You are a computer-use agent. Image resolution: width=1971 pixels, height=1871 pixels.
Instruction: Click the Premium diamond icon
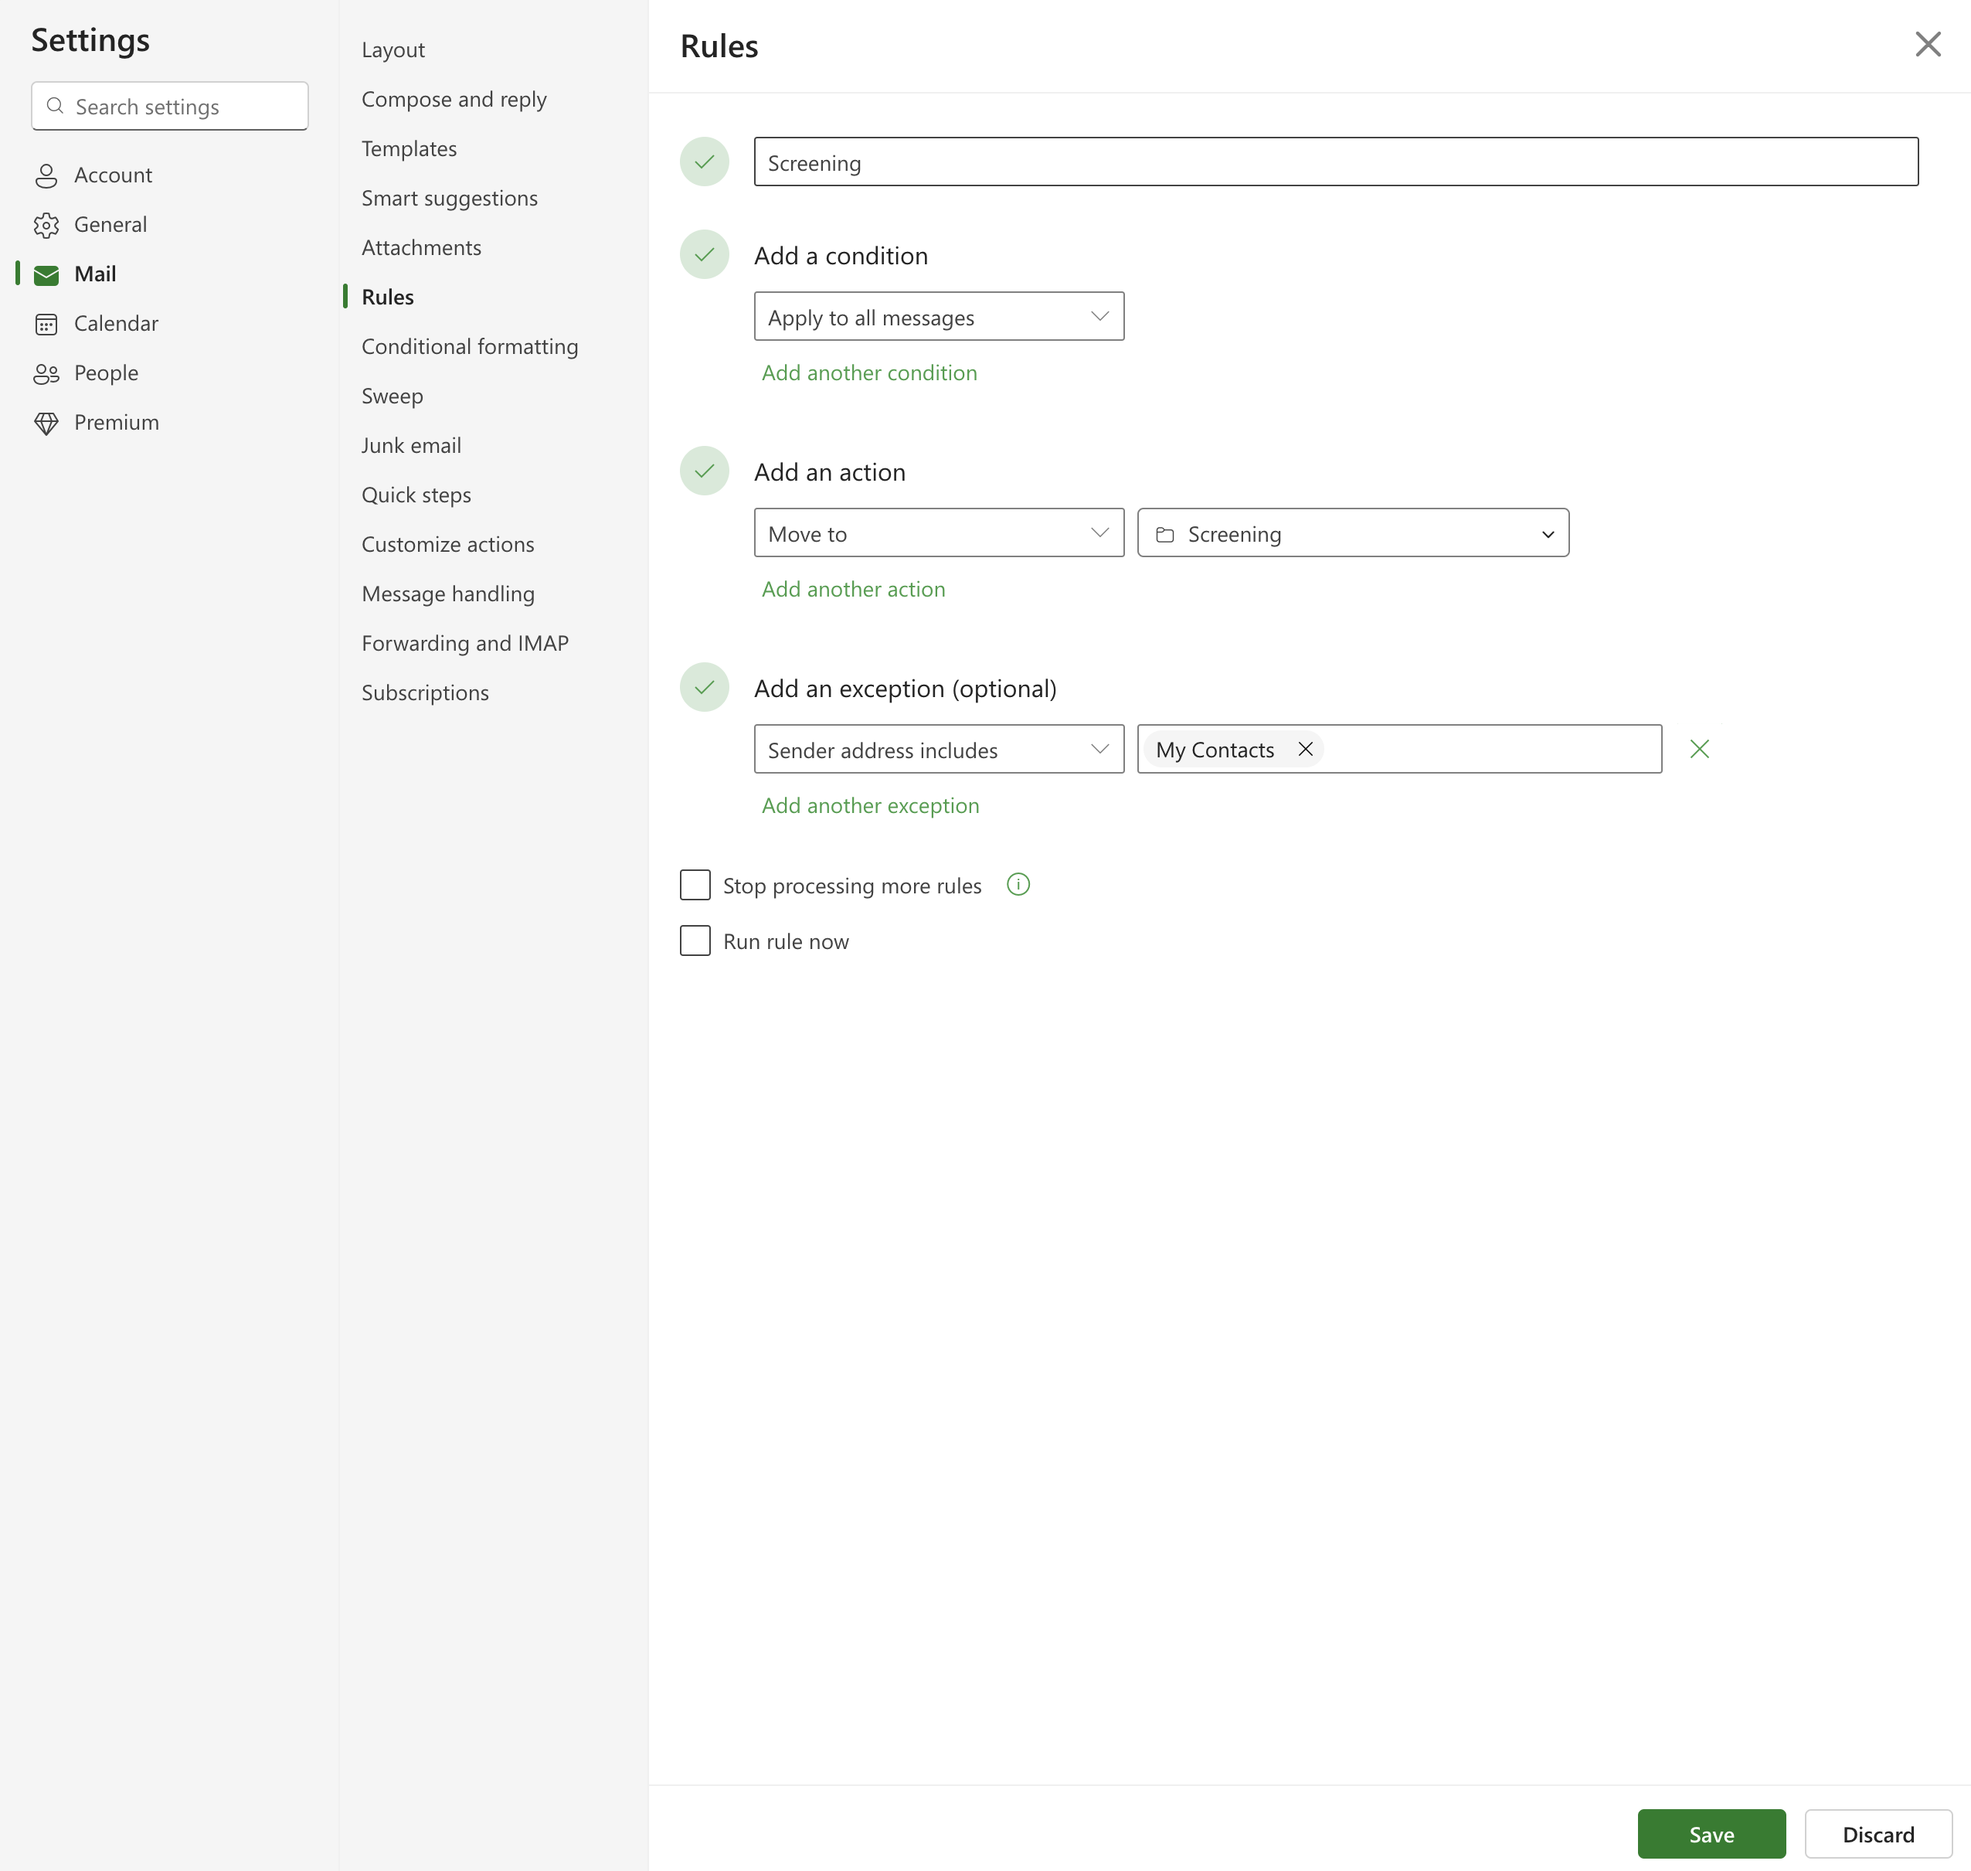(x=46, y=423)
